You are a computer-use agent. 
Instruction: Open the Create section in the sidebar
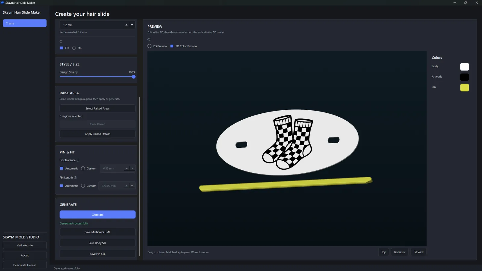(25, 23)
